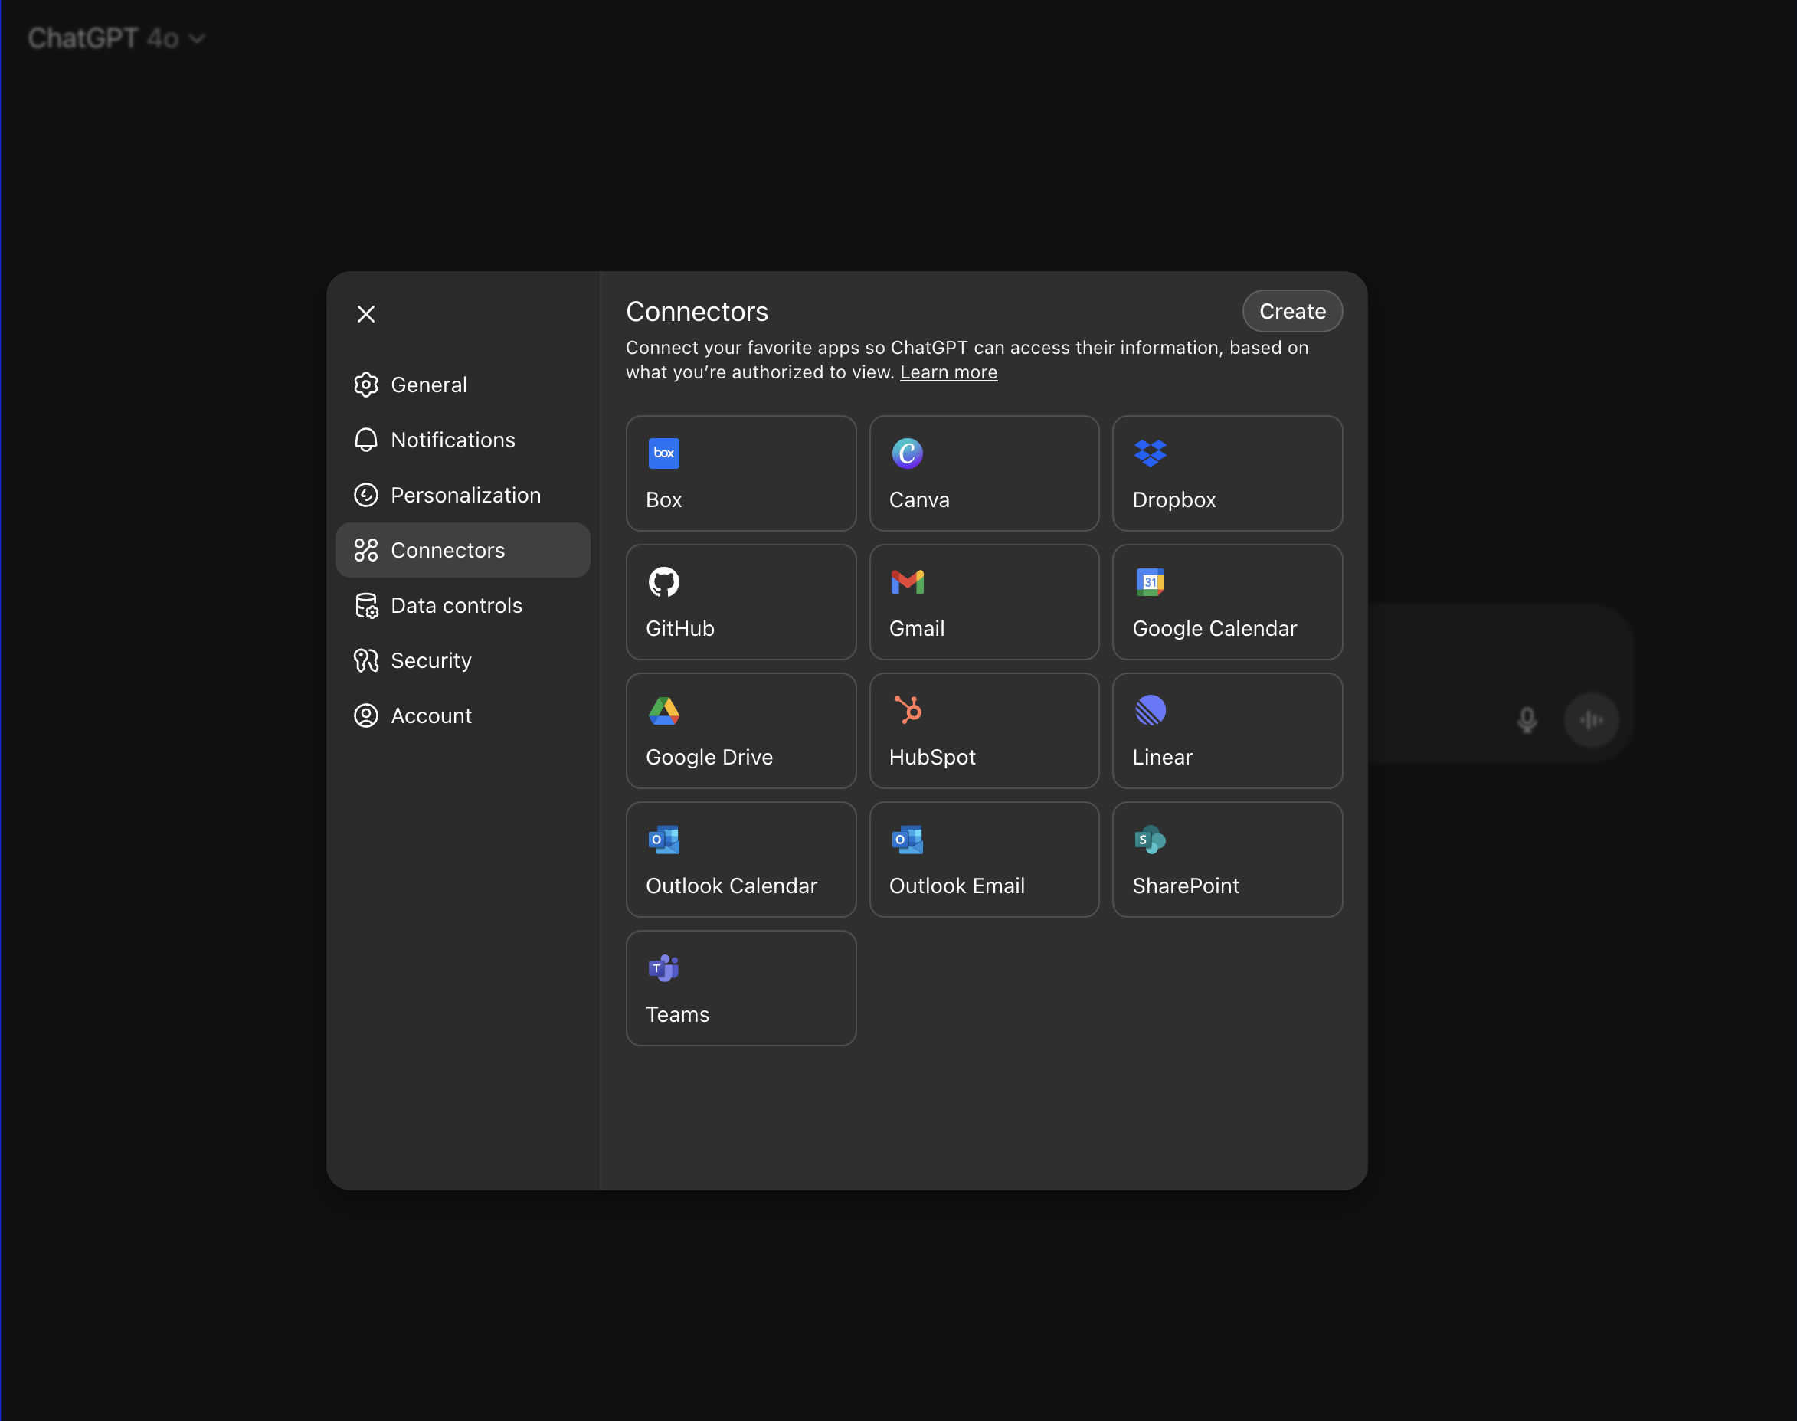1797x1421 pixels.
Task: Click the Outlook Calendar icon
Action: click(664, 840)
